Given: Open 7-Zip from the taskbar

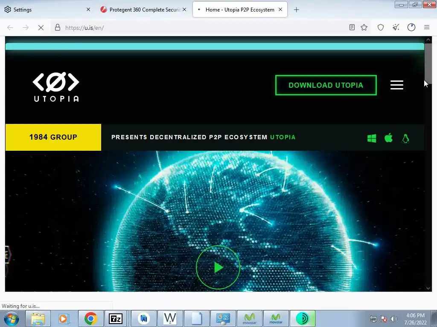Looking at the screenshot, I should [x=116, y=318].
